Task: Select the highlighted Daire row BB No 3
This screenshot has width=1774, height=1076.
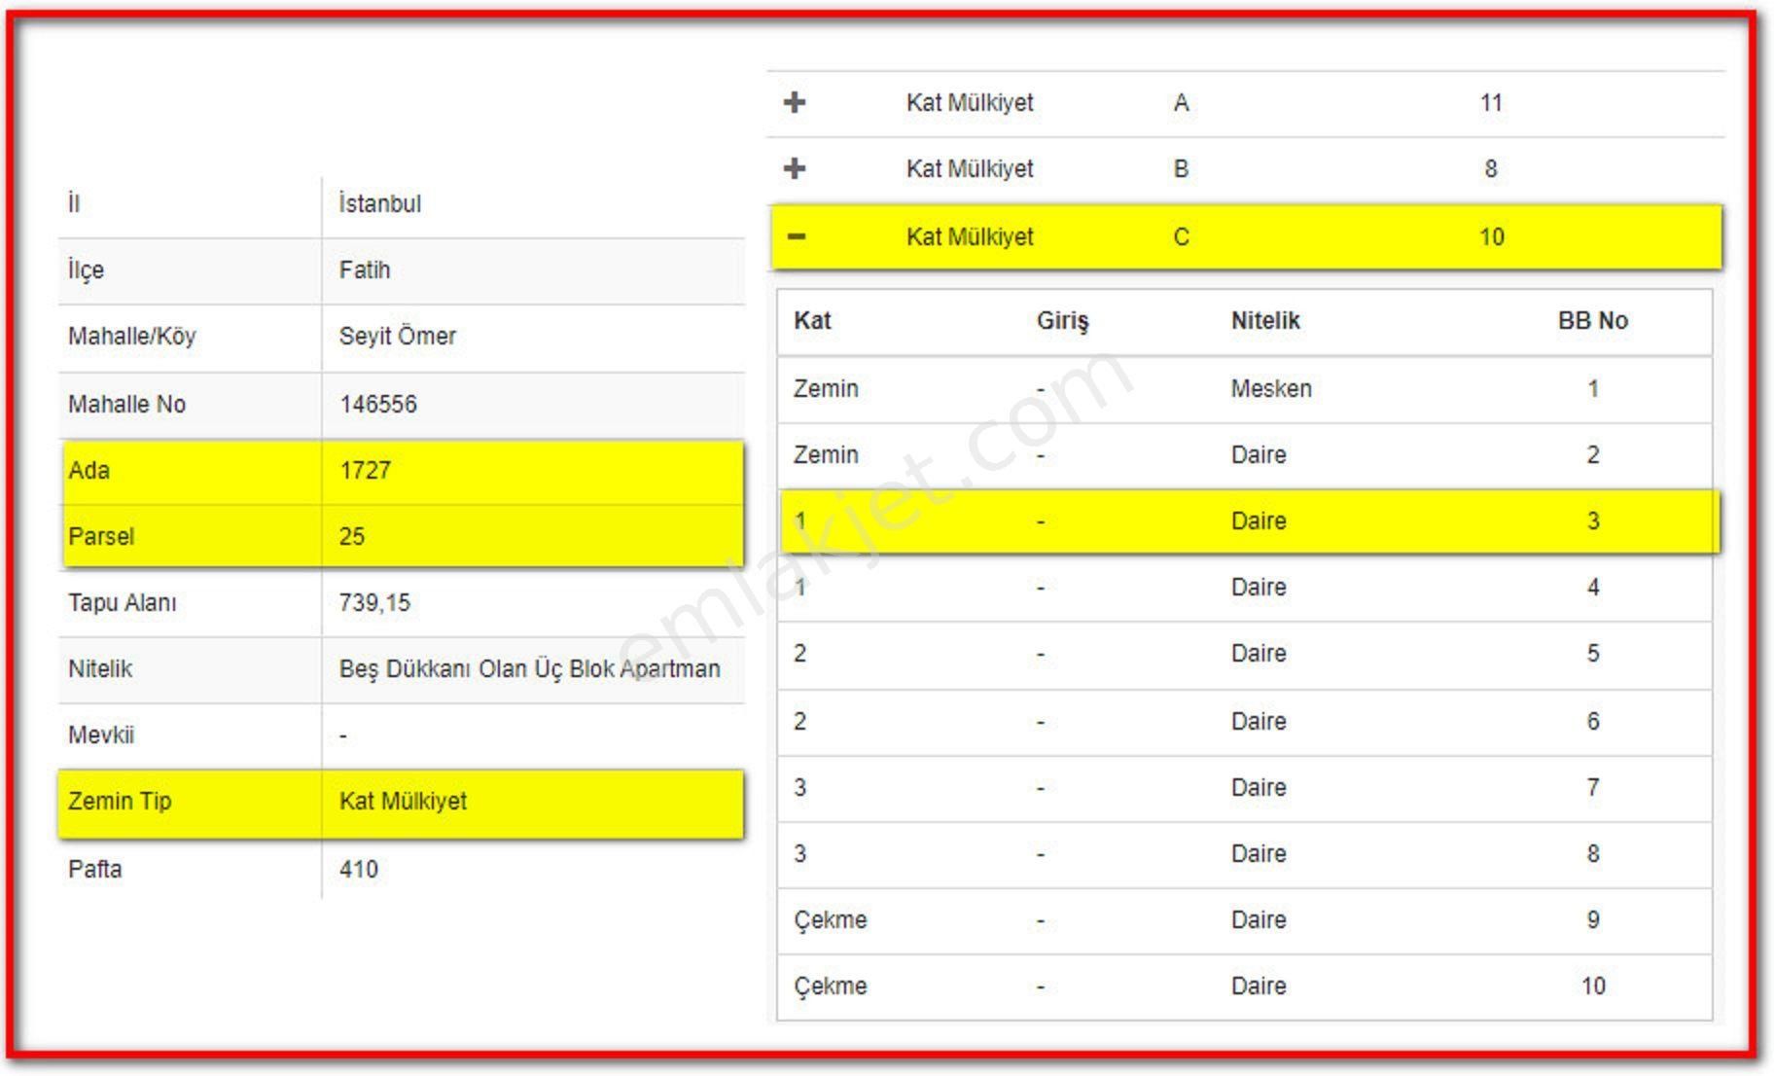Action: 1250,521
